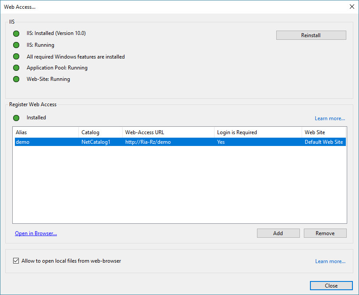Click the Web-Access URL column header

coord(168,132)
